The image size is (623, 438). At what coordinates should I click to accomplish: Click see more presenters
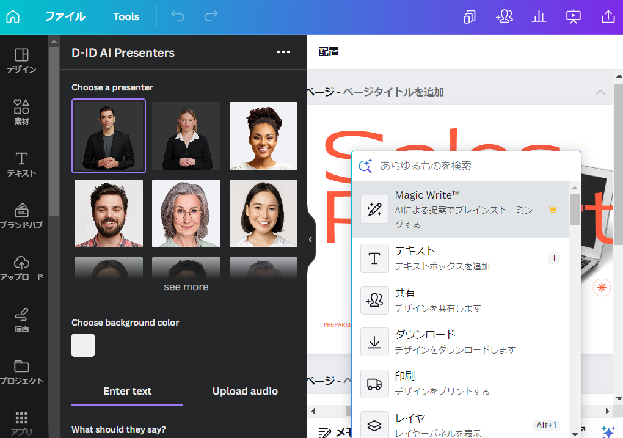[186, 287]
